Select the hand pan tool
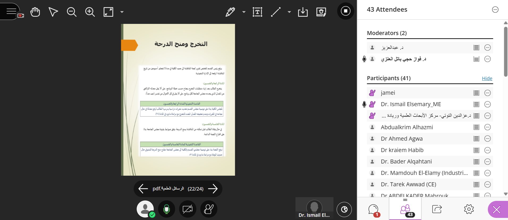 (35, 12)
